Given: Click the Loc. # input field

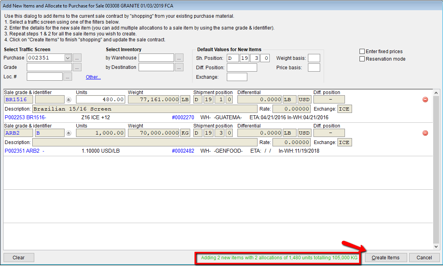Looking at the screenshot, I should (44, 77).
